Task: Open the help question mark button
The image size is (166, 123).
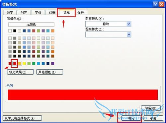Action: coord(155,4)
